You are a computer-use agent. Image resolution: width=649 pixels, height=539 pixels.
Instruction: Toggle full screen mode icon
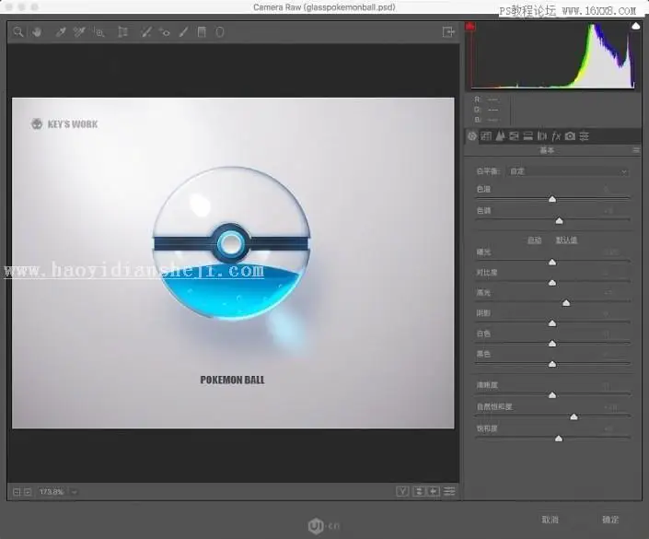(x=448, y=32)
